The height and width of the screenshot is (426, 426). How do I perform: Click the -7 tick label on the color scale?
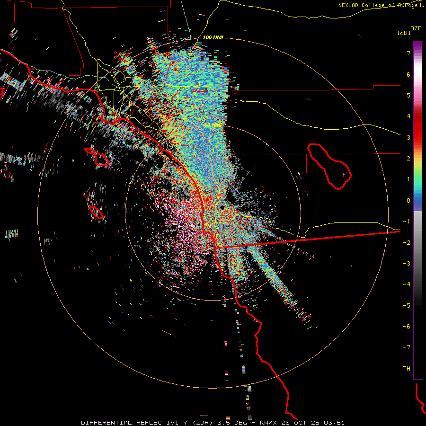pos(407,347)
